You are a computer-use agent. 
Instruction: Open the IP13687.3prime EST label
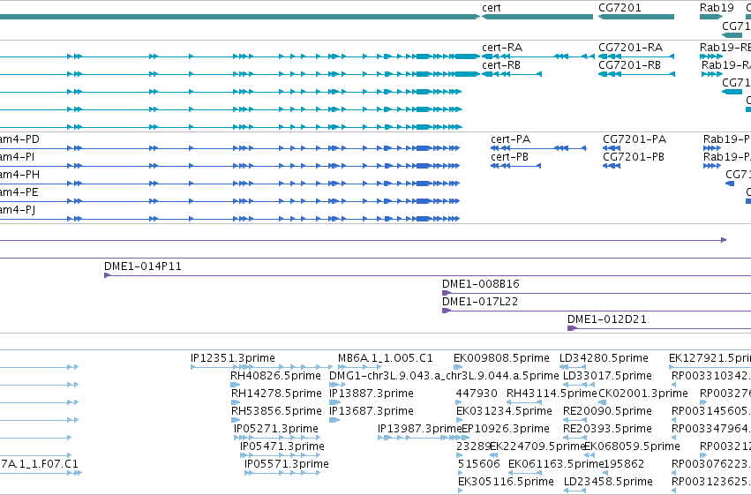coord(372,412)
